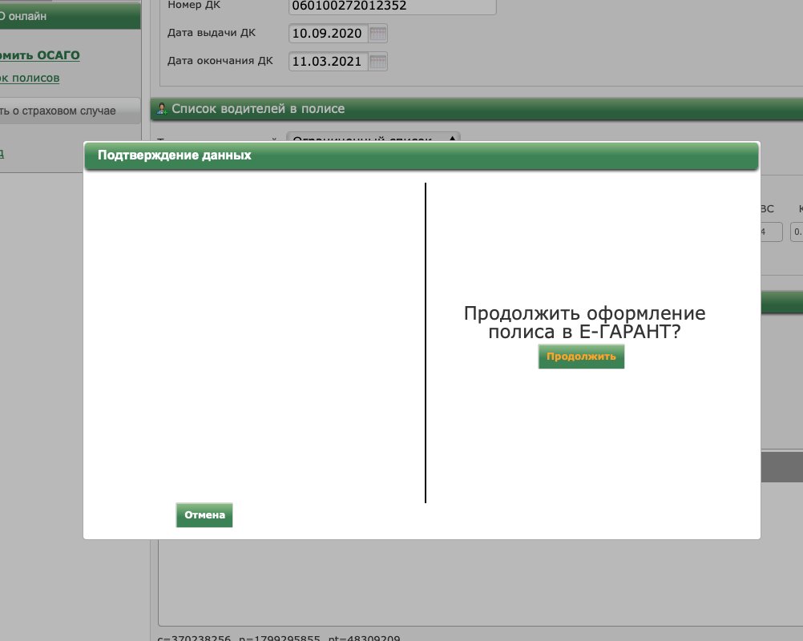Focus the Дата выдачи ДК date field

[x=329, y=34]
